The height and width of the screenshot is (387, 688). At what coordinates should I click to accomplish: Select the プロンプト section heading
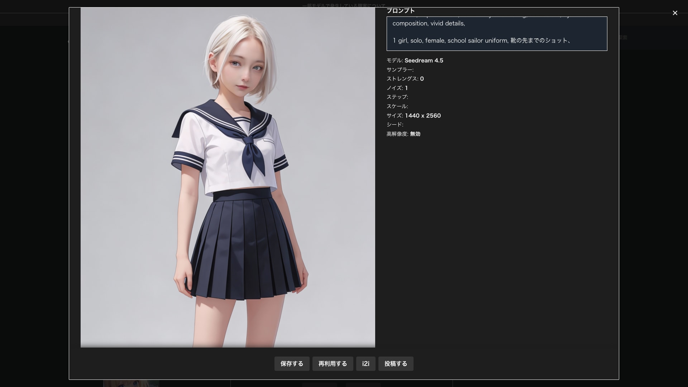point(400,11)
